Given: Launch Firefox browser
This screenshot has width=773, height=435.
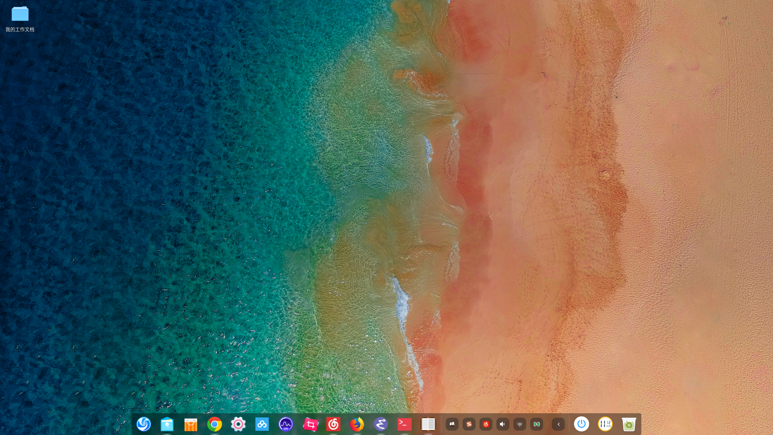Looking at the screenshot, I should tap(357, 424).
